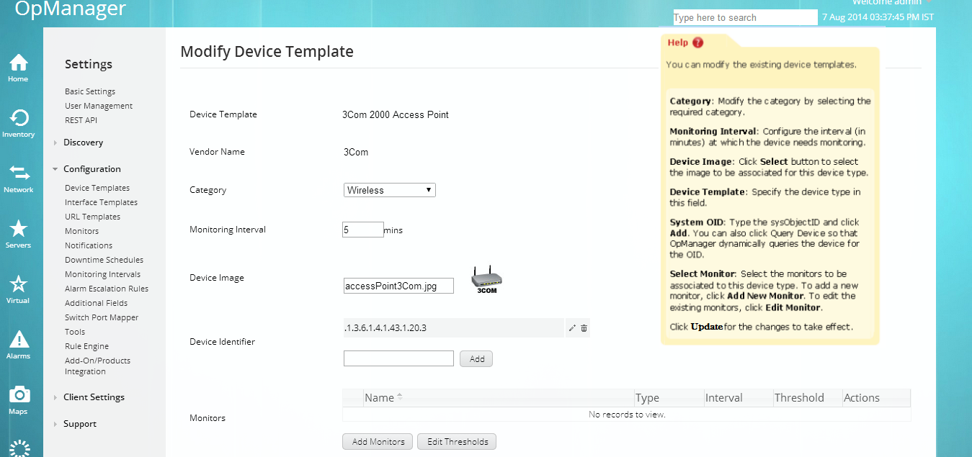
Task: Select URL Templates in Configuration
Action: click(x=92, y=217)
